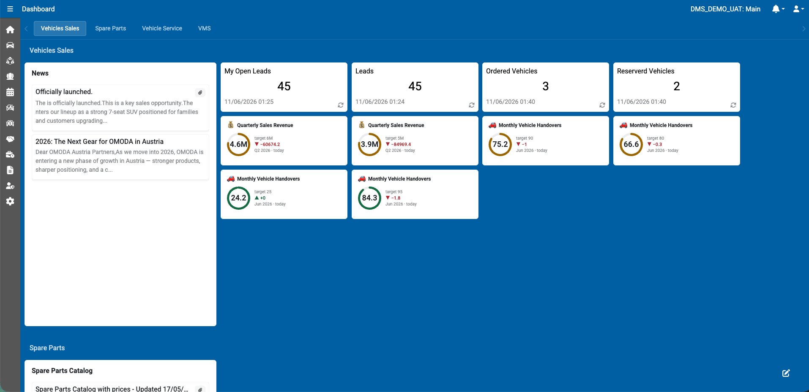Click the '−84969.4' variance value
This screenshot has width=809, height=392.
(x=401, y=144)
